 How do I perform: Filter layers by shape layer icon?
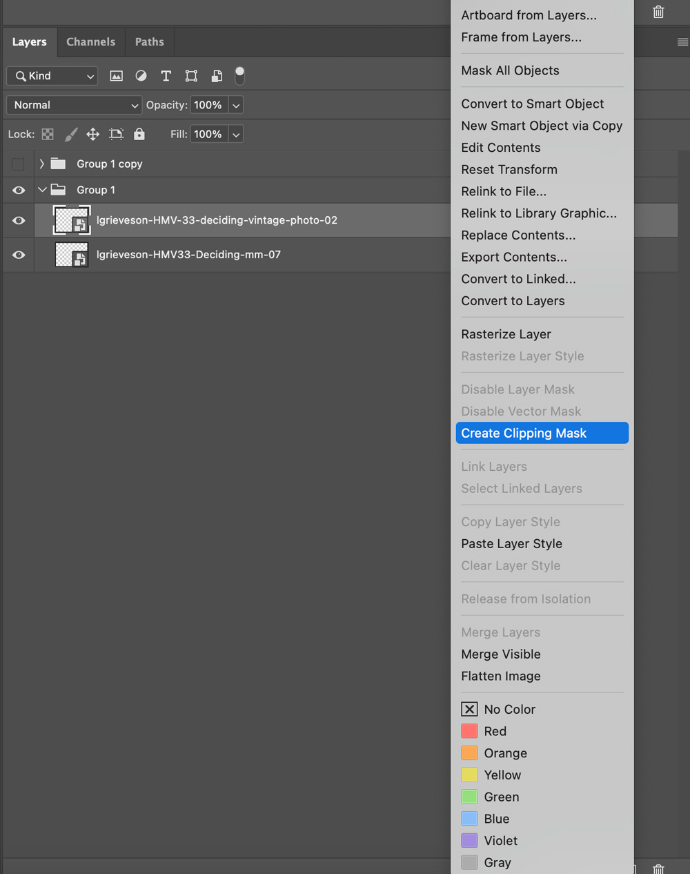[191, 76]
